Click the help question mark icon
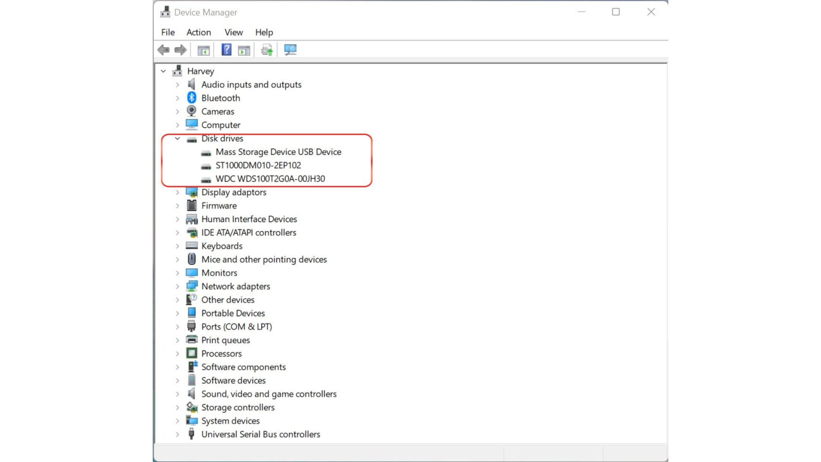Viewport: 821px width, 462px height. click(225, 50)
